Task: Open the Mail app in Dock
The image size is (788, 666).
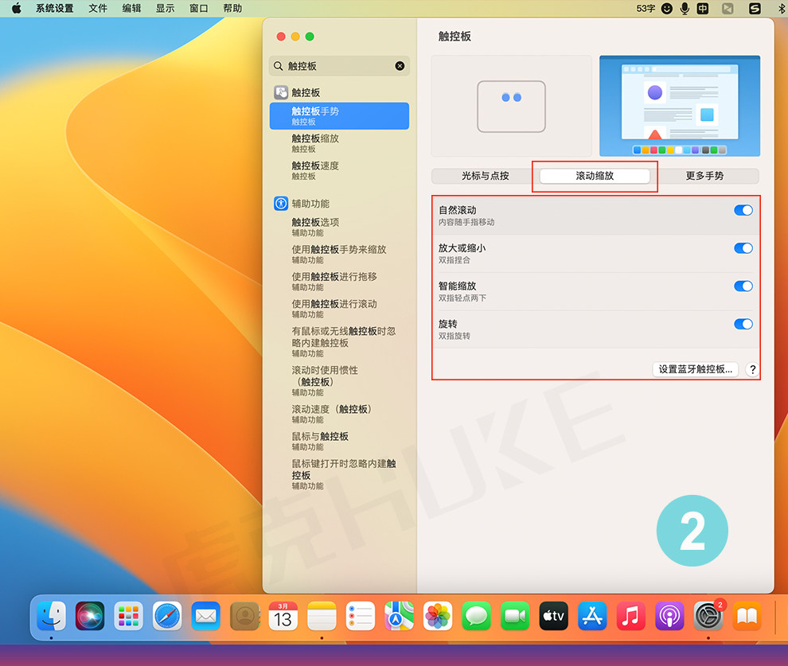Action: (205, 616)
